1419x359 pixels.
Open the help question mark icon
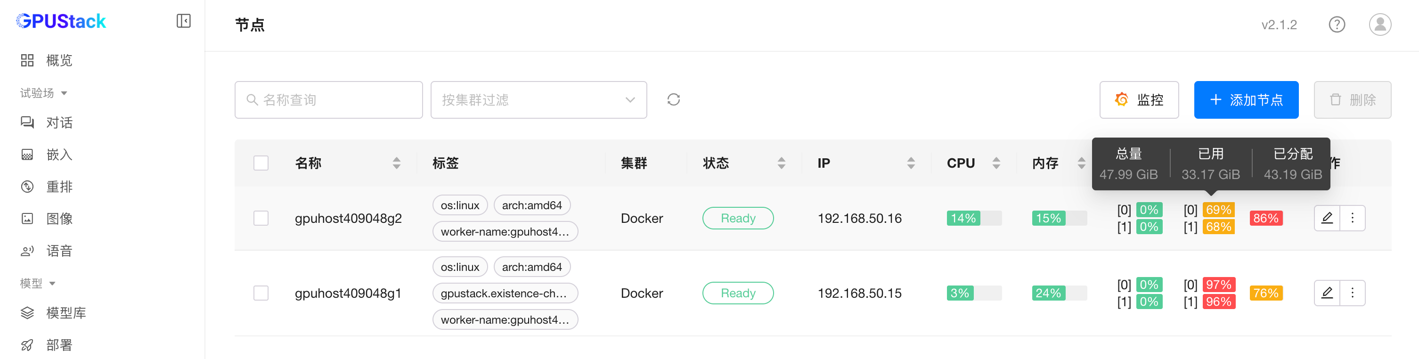coord(1337,25)
